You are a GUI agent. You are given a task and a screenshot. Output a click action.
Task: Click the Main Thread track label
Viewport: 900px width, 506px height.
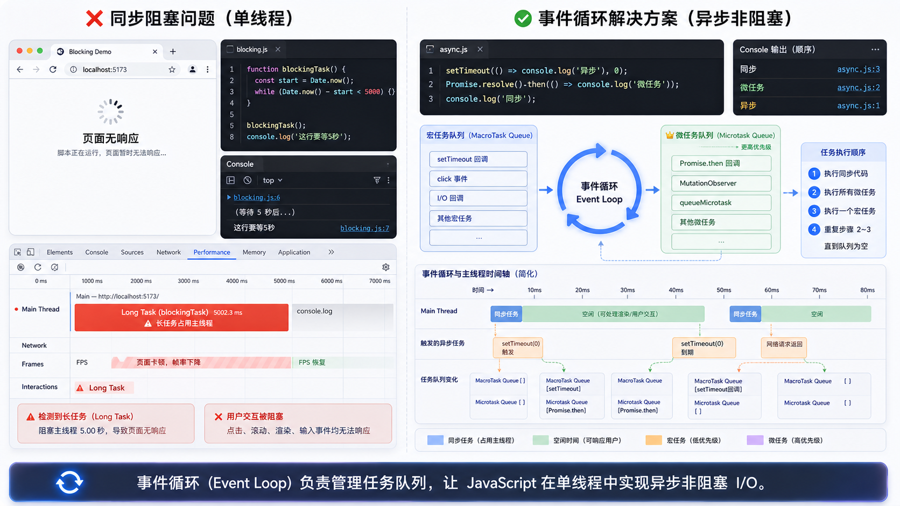tap(40, 309)
